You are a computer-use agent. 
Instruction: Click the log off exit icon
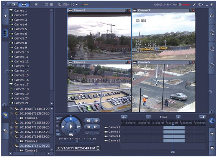click(212, 5)
